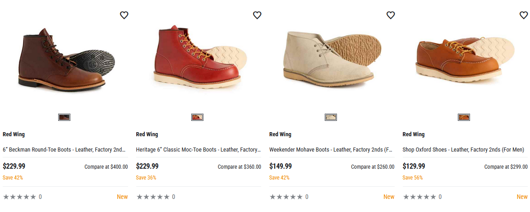Click the $149.99 price on the Weekender Mohave
This screenshot has height=212, width=530.
(281, 166)
